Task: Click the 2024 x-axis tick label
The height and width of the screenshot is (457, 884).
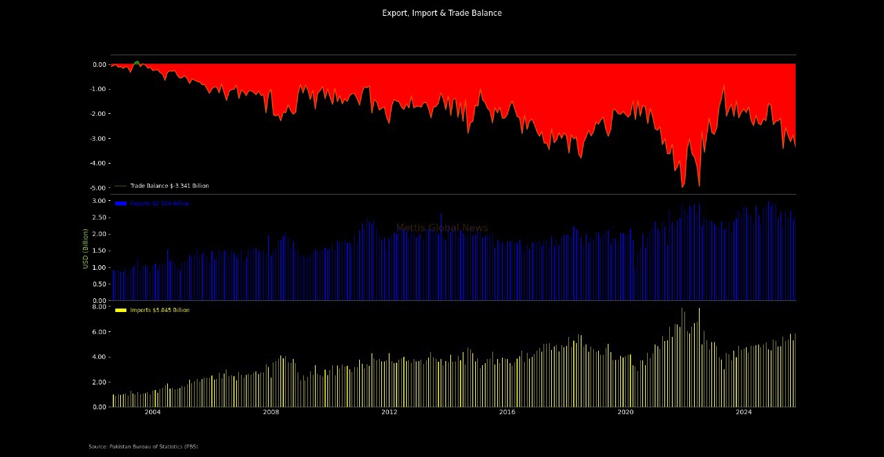Action: [744, 413]
